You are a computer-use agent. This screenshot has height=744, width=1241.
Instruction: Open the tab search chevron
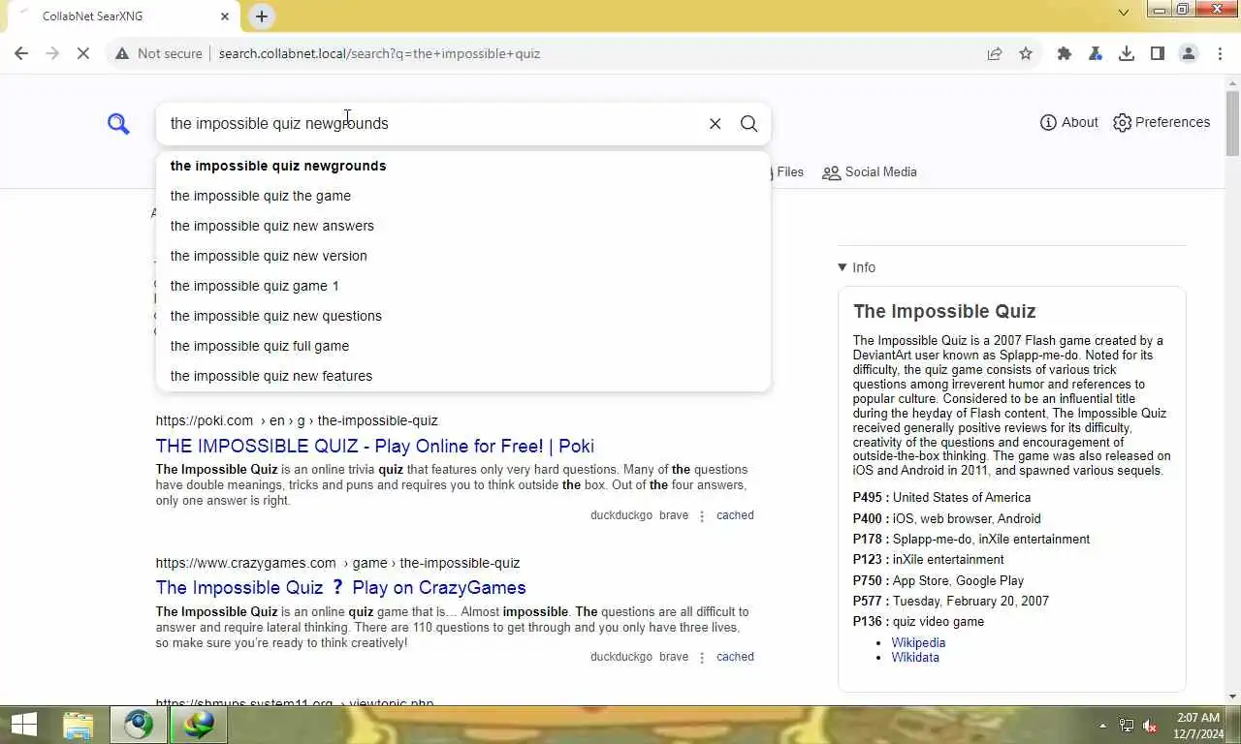coord(1124,13)
